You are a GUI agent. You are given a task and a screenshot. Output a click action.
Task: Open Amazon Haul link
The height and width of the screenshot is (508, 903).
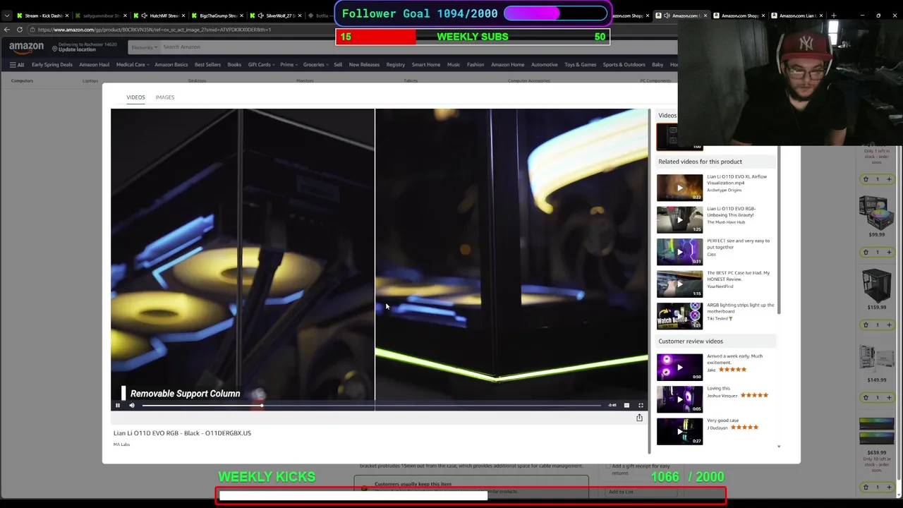click(94, 65)
